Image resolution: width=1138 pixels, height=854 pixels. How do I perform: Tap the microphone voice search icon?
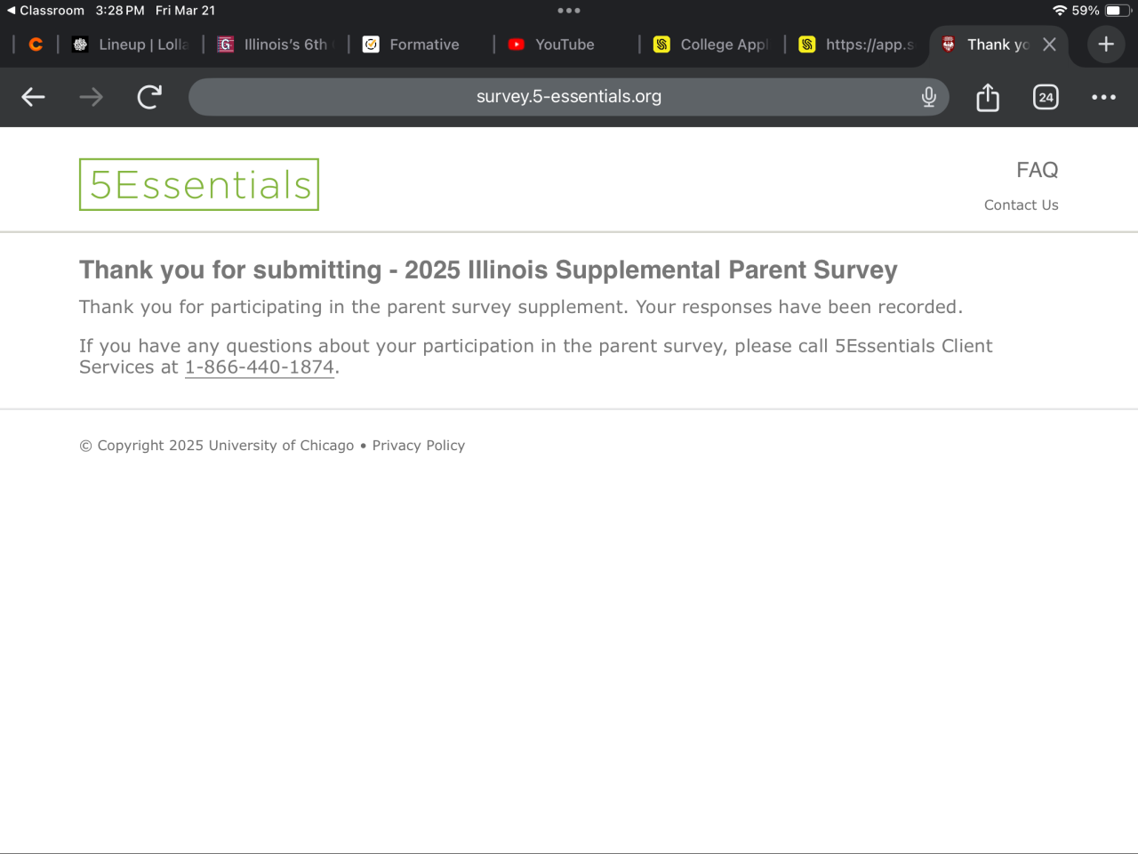coord(929,97)
